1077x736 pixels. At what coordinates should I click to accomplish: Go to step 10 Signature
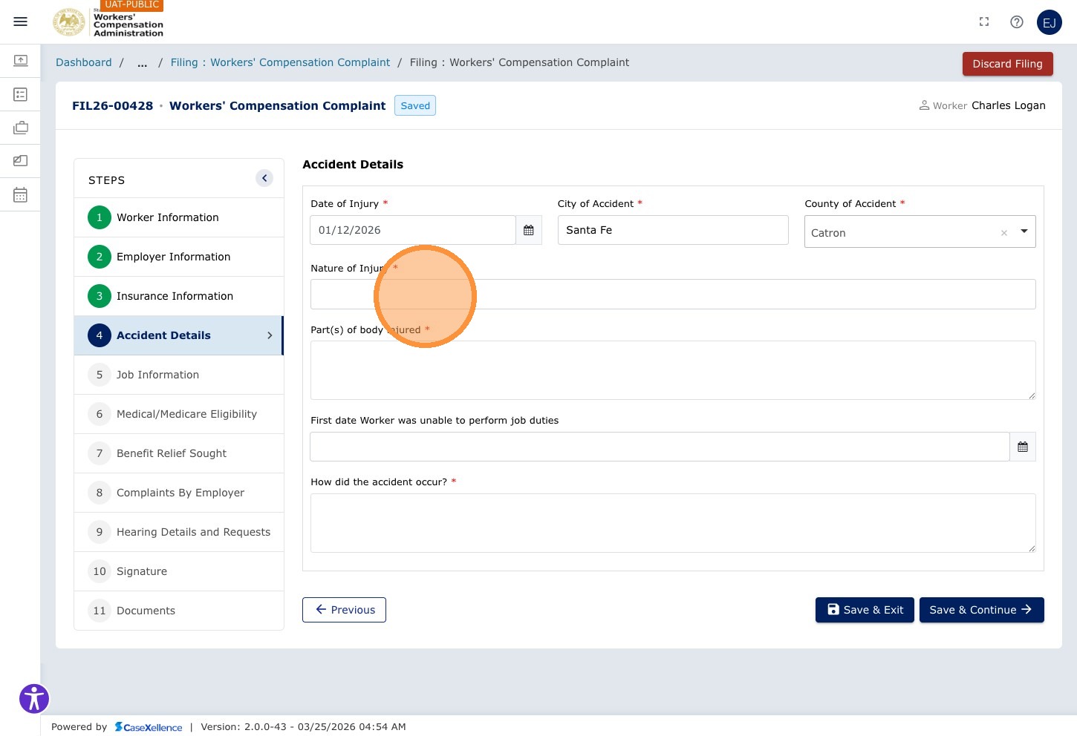179,571
